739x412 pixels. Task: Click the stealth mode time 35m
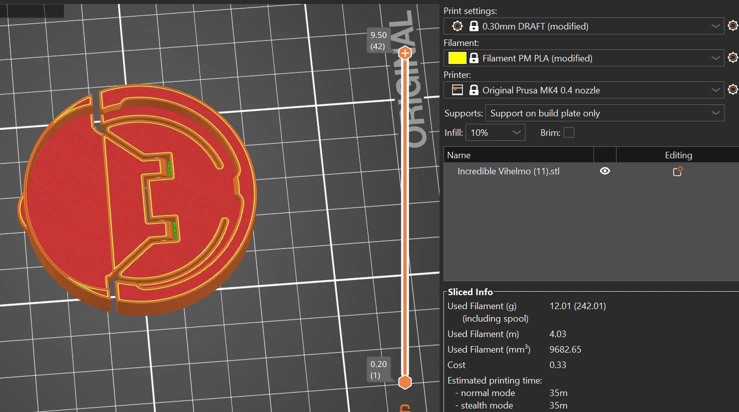558,406
